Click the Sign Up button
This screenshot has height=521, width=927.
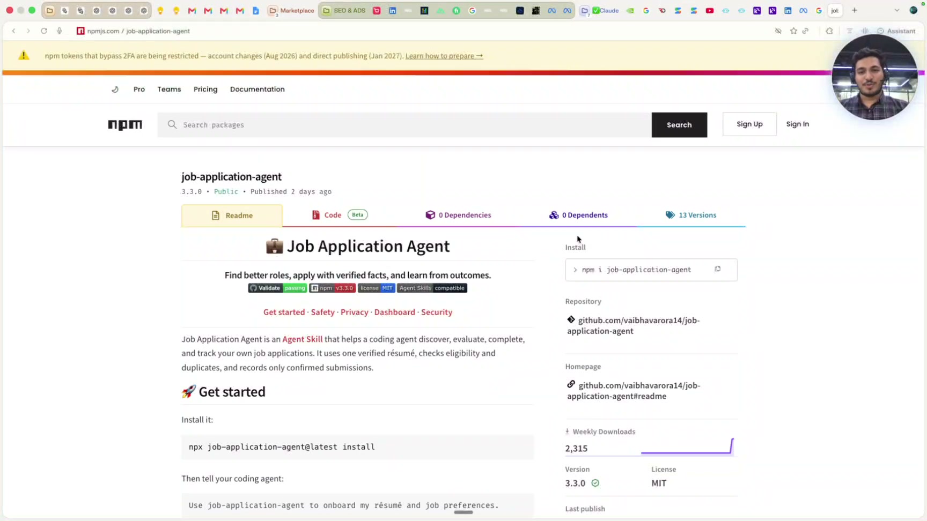749,124
